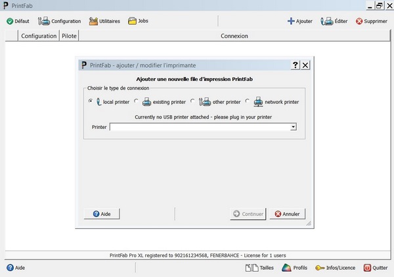
Task: Select the existing printer radio button
Action: pos(136,101)
